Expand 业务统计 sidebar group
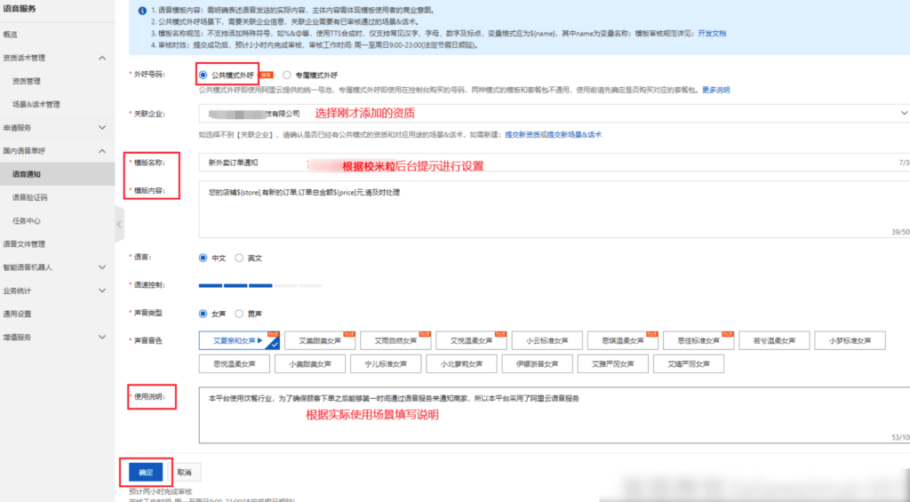The image size is (910, 502). click(x=102, y=291)
